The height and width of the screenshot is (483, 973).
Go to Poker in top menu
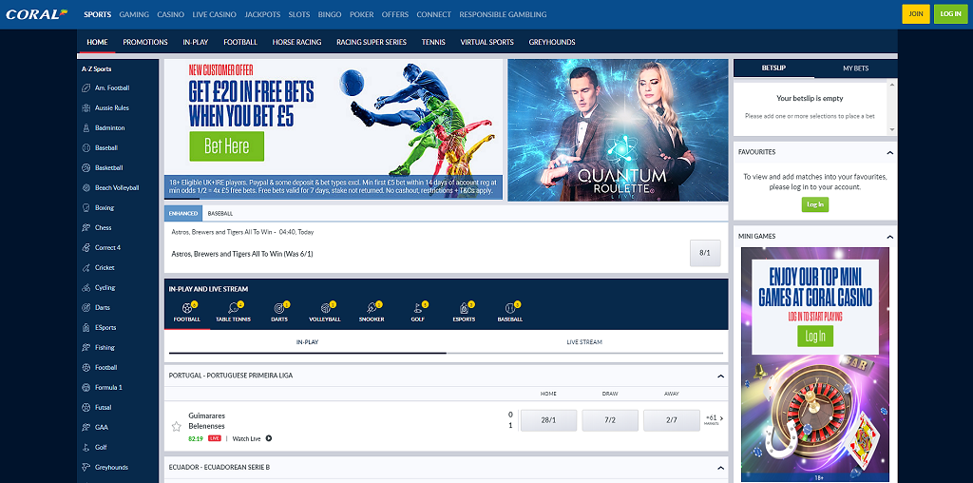point(362,14)
